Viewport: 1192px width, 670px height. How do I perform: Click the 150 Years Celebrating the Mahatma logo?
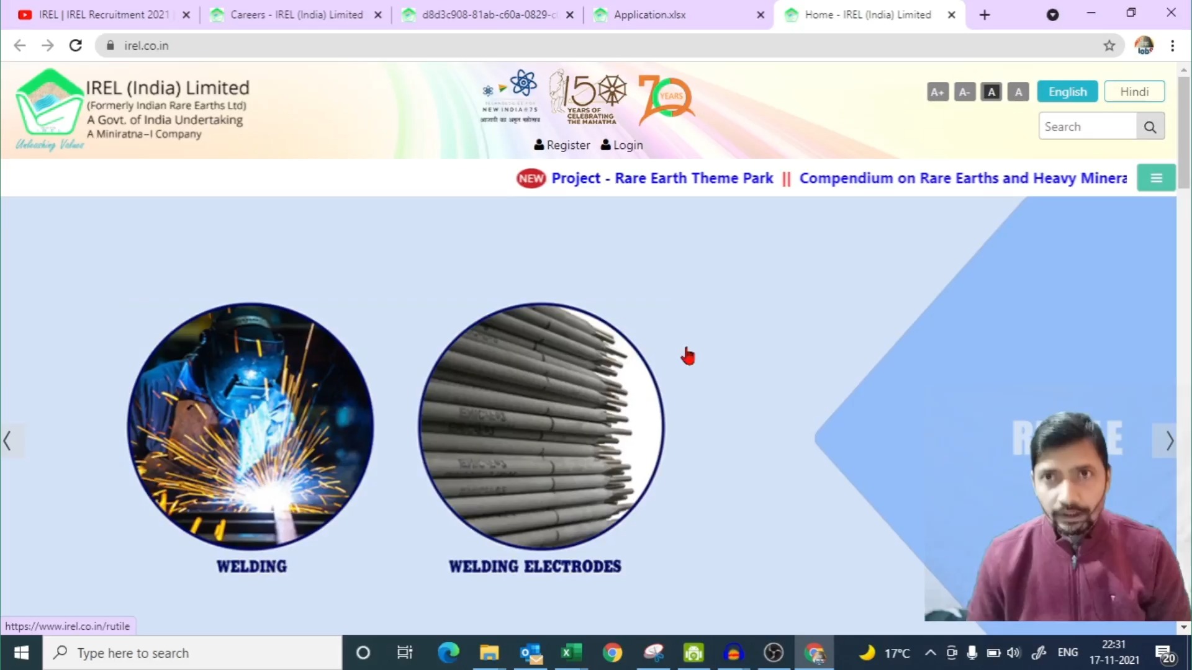click(x=588, y=97)
